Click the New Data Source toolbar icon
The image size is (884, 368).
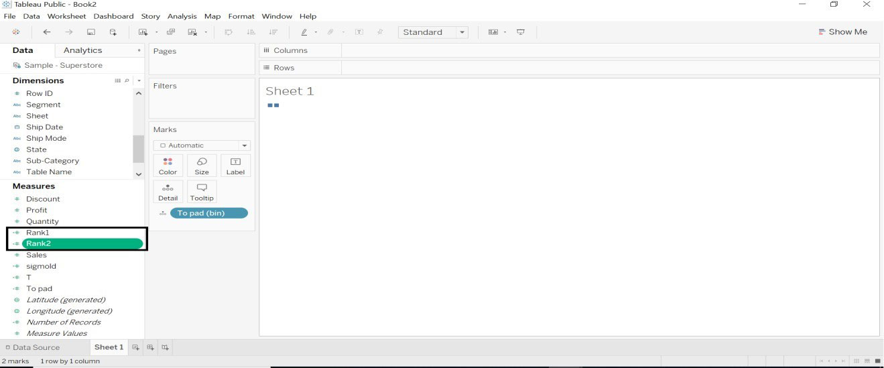113,32
